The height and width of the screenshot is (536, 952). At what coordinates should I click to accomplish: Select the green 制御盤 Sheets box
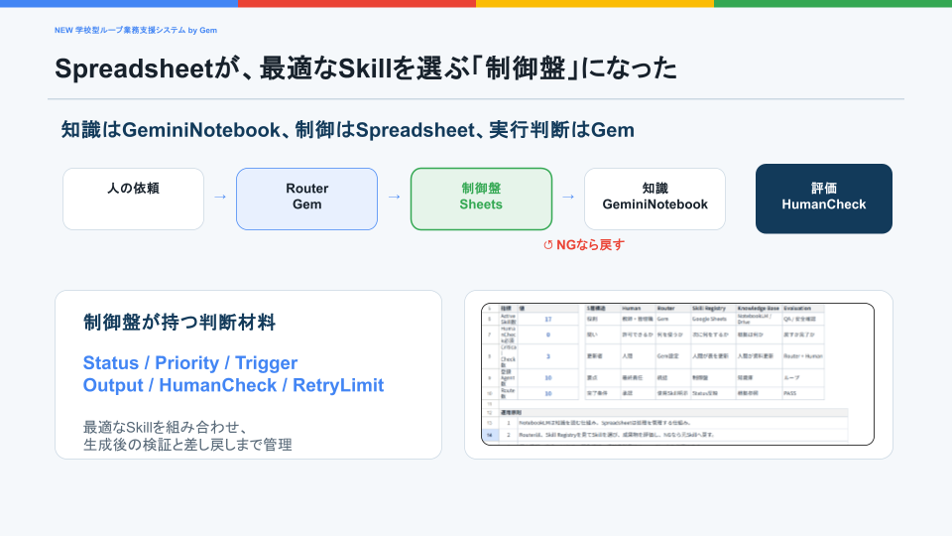point(481,199)
